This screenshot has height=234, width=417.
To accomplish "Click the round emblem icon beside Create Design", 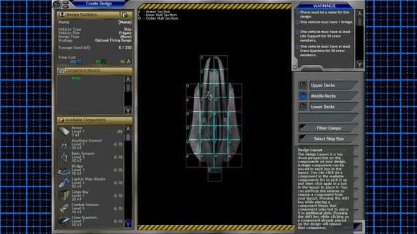I will (x=57, y=5).
